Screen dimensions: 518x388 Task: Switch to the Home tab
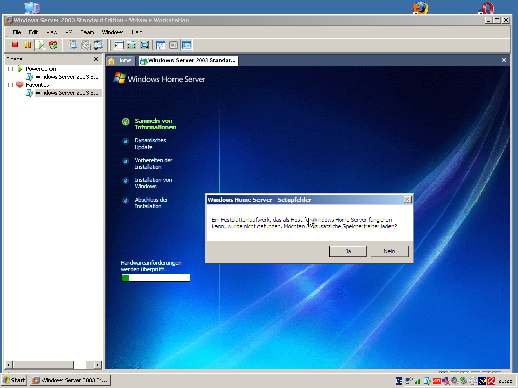tap(120, 61)
